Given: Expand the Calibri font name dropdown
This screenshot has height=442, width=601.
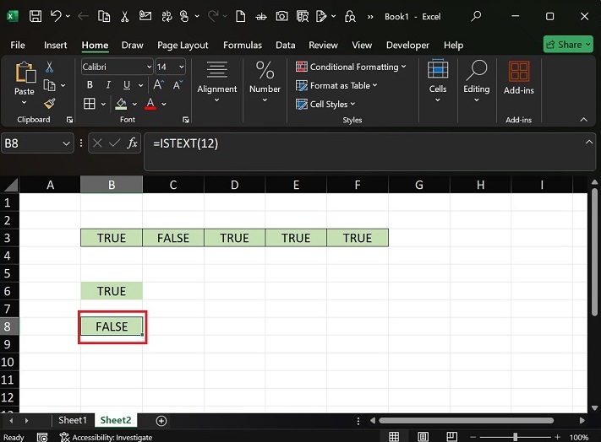Looking at the screenshot, I should pos(149,67).
